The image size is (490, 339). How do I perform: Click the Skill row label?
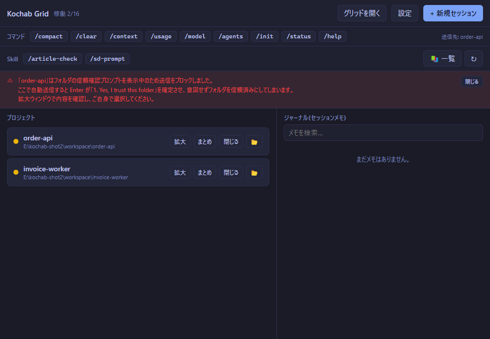(x=12, y=59)
